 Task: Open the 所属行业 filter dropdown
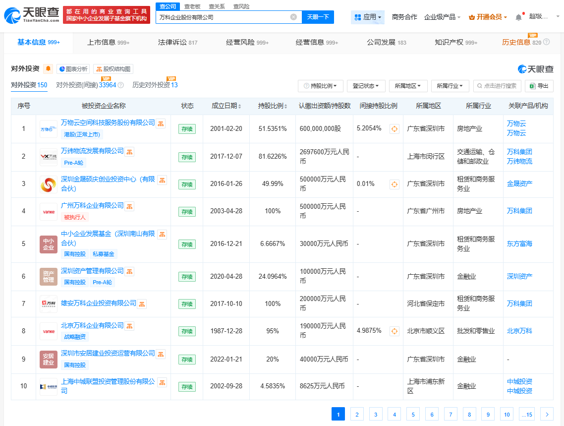coord(450,86)
